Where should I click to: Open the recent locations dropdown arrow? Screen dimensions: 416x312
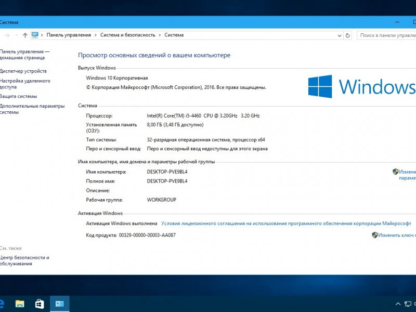[17, 35]
